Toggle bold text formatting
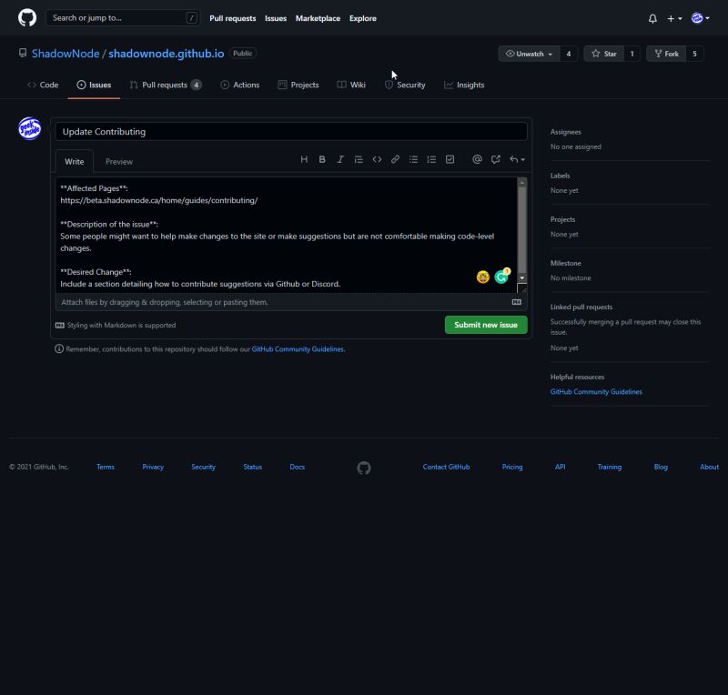 coord(322,159)
